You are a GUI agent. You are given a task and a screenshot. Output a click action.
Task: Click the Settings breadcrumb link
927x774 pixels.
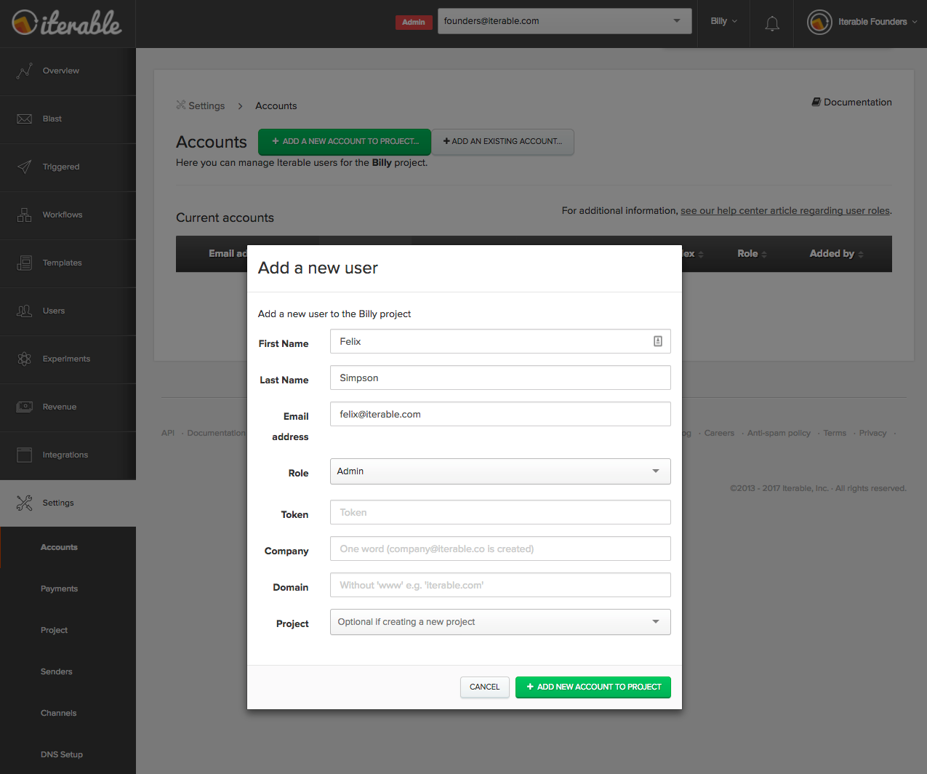click(206, 105)
